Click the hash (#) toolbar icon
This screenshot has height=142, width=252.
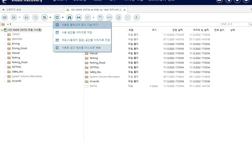137,17
